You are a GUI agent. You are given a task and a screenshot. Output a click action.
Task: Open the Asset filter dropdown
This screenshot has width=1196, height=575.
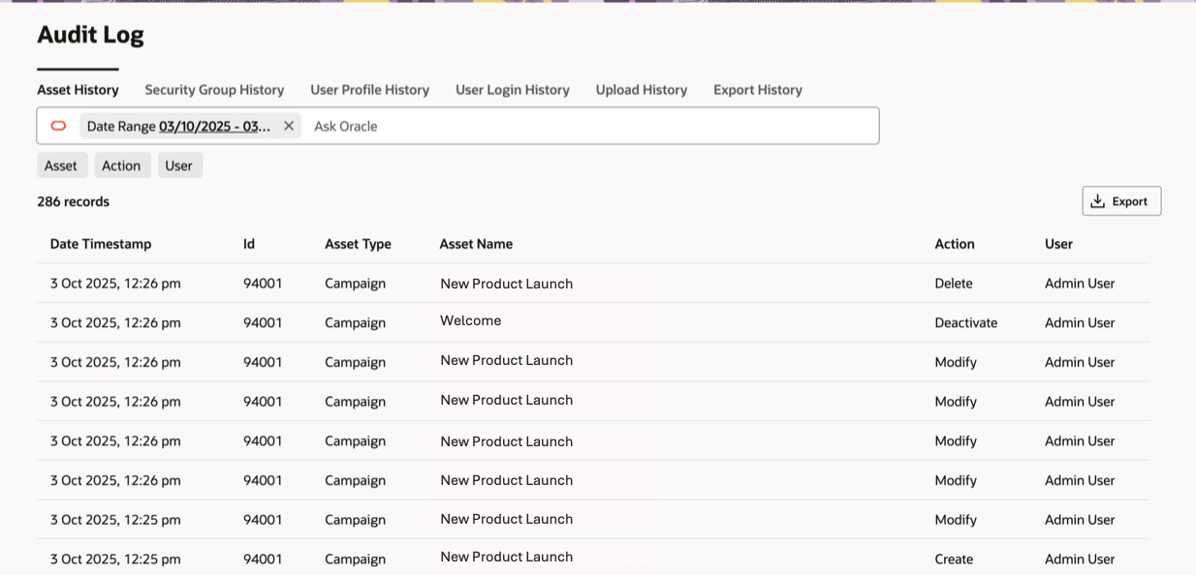tap(61, 166)
